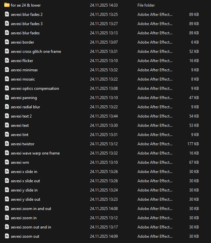Select aevexi zoom out and in preset
This screenshot has width=211, height=243.
(31, 227)
